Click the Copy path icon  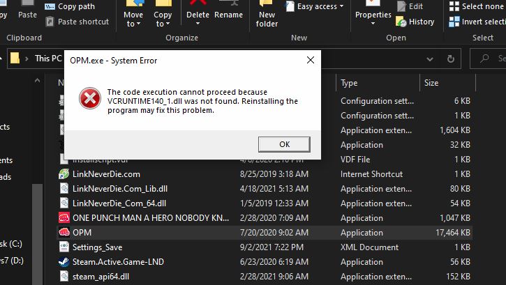pos(50,6)
